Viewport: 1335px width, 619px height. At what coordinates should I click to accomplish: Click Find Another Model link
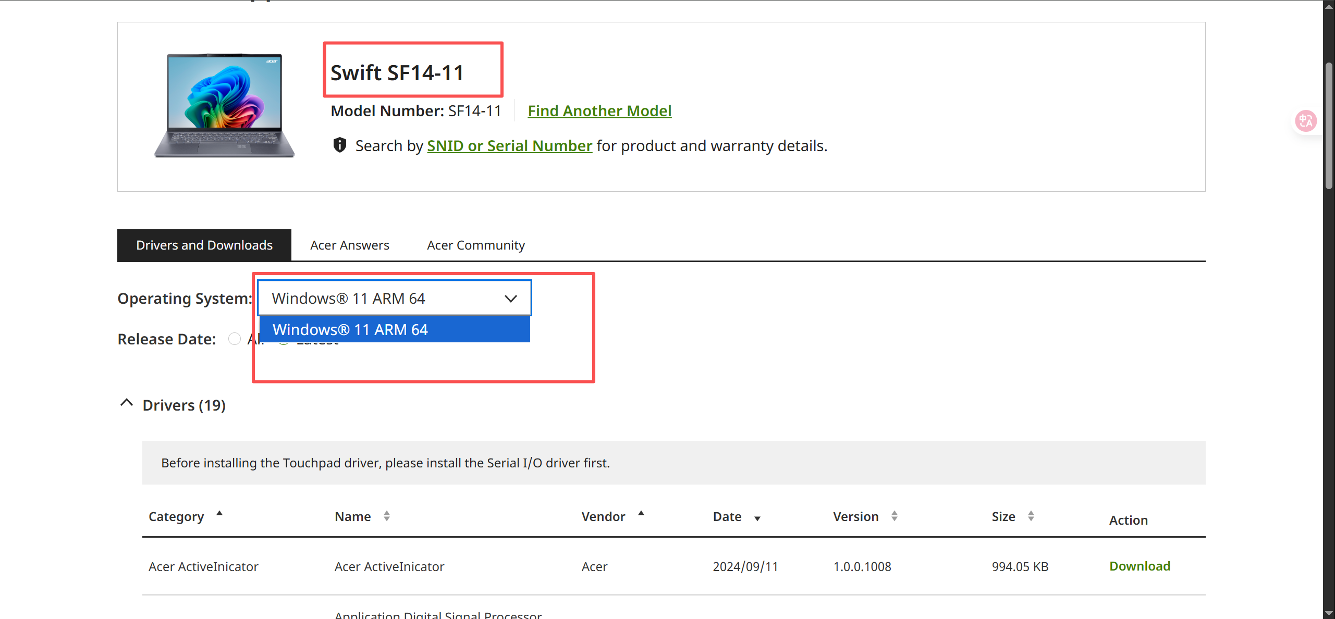[599, 111]
